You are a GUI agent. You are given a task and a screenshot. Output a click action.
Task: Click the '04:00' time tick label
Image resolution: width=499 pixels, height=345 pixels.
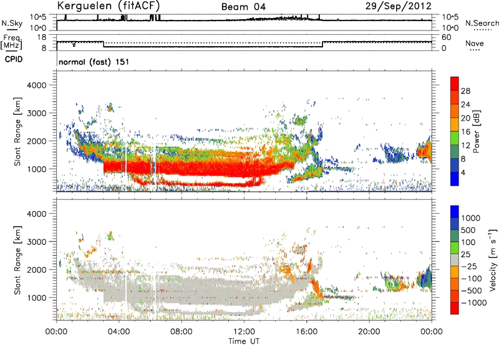point(119,332)
